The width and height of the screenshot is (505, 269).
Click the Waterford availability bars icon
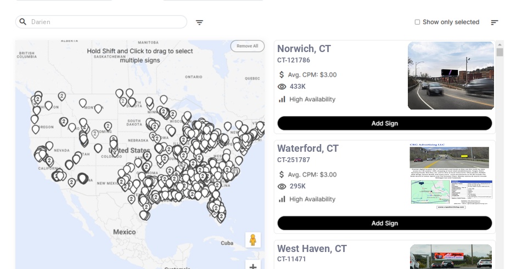(282, 199)
